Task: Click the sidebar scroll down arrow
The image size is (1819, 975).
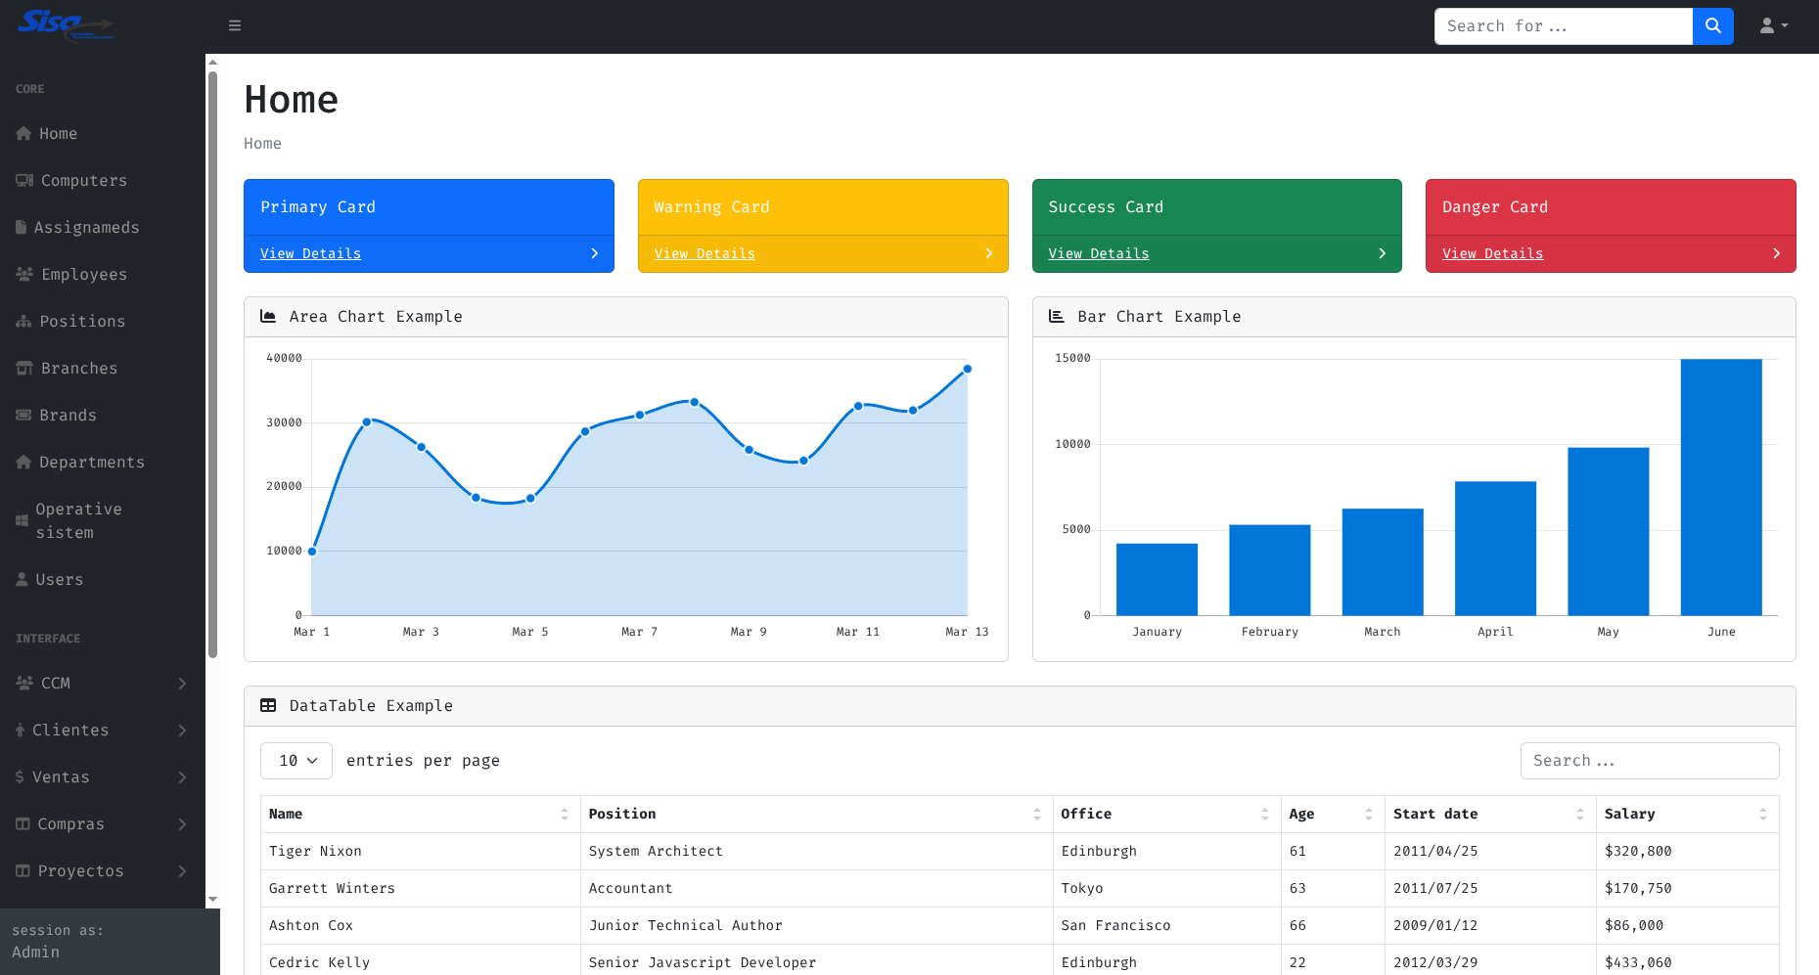Action: coord(212,900)
